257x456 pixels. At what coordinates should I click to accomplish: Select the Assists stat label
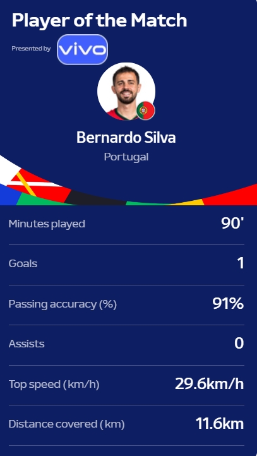click(27, 344)
